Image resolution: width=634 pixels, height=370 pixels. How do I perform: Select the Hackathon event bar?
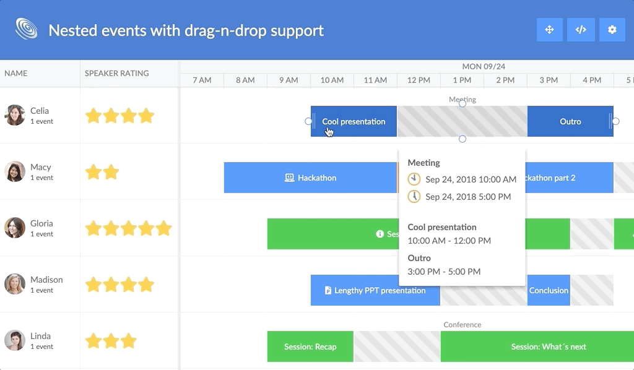coord(311,178)
